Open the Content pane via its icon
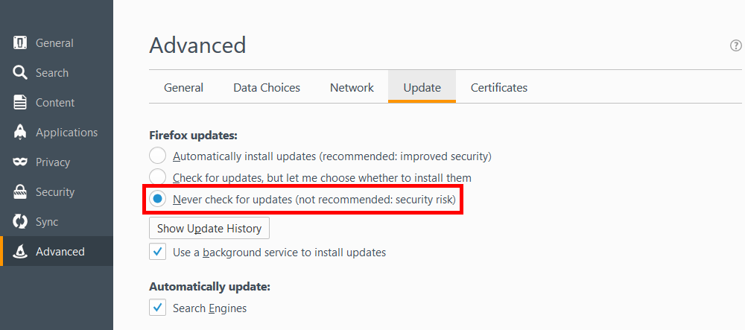 click(21, 103)
